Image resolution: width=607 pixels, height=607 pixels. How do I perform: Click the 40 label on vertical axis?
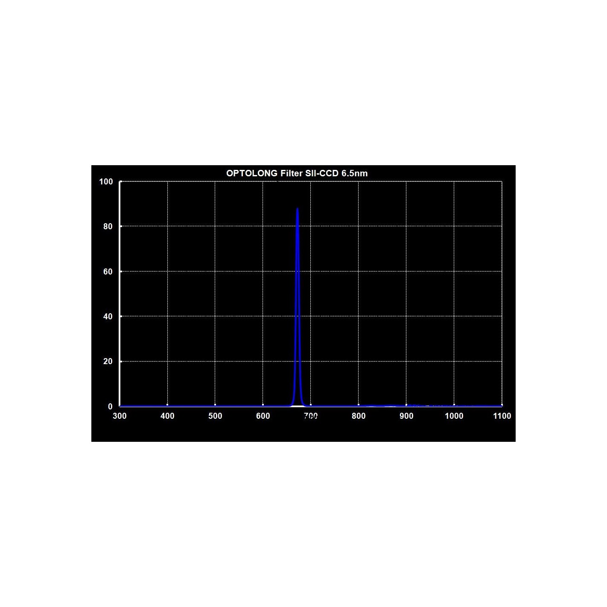108,317
